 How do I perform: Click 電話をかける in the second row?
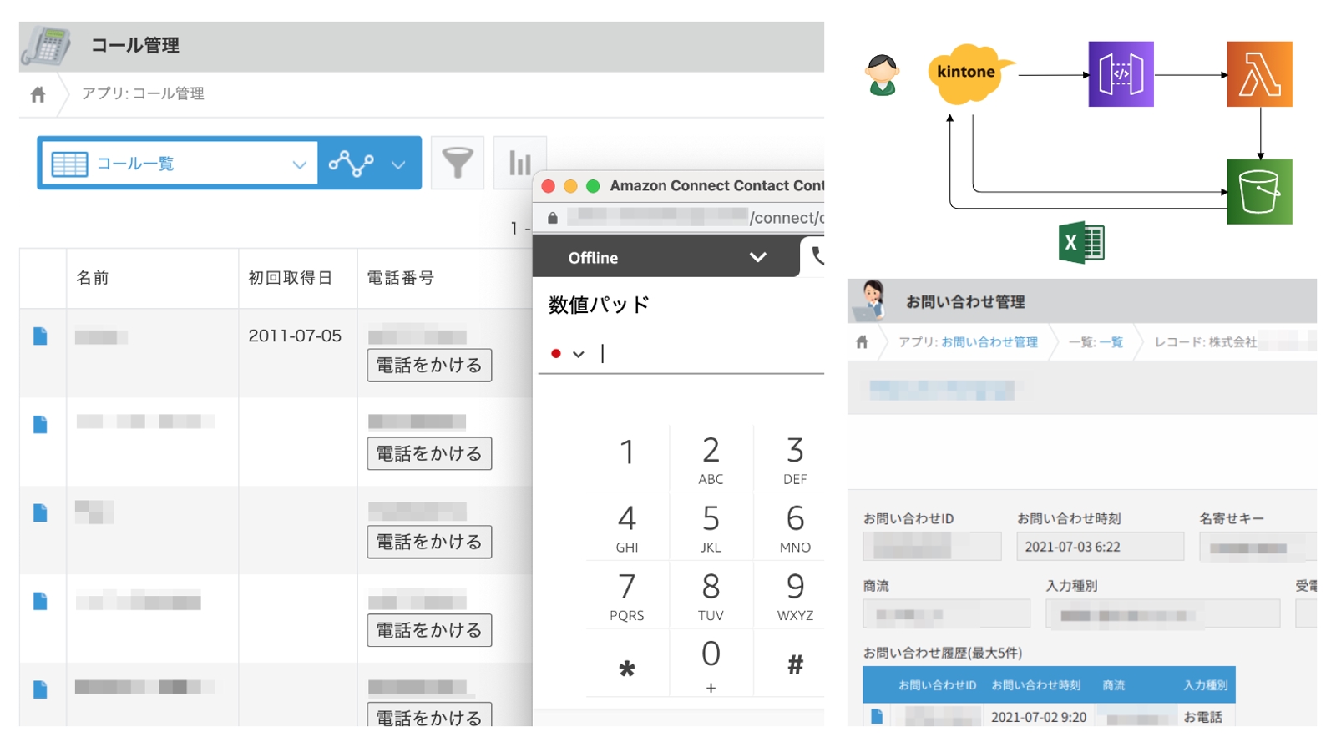(x=429, y=453)
